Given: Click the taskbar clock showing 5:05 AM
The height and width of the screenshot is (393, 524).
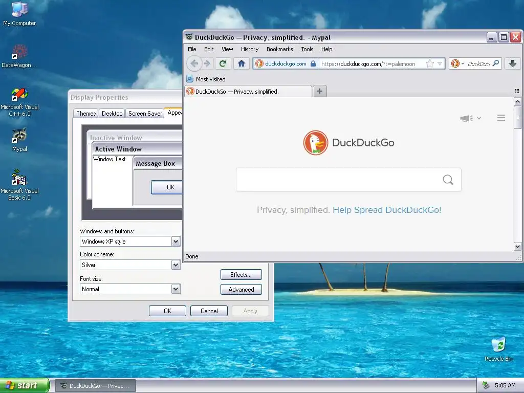Looking at the screenshot, I should tap(505, 385).
